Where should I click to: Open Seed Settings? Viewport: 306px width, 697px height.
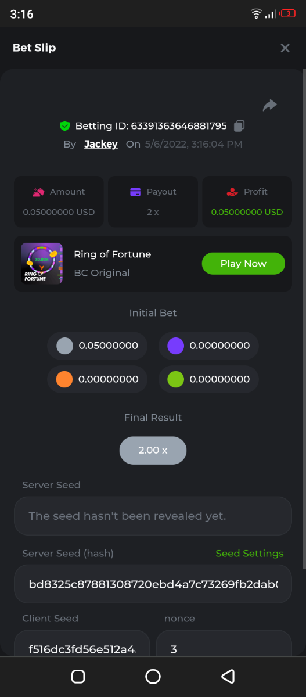[x=250, y=554]
